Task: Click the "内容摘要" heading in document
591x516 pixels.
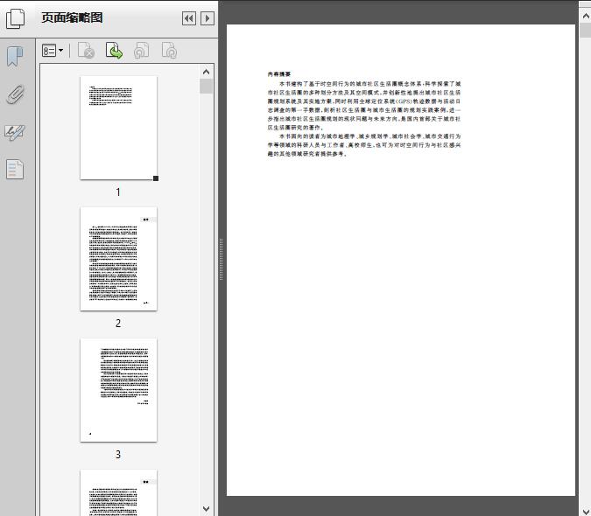Action: click(279, 74)
